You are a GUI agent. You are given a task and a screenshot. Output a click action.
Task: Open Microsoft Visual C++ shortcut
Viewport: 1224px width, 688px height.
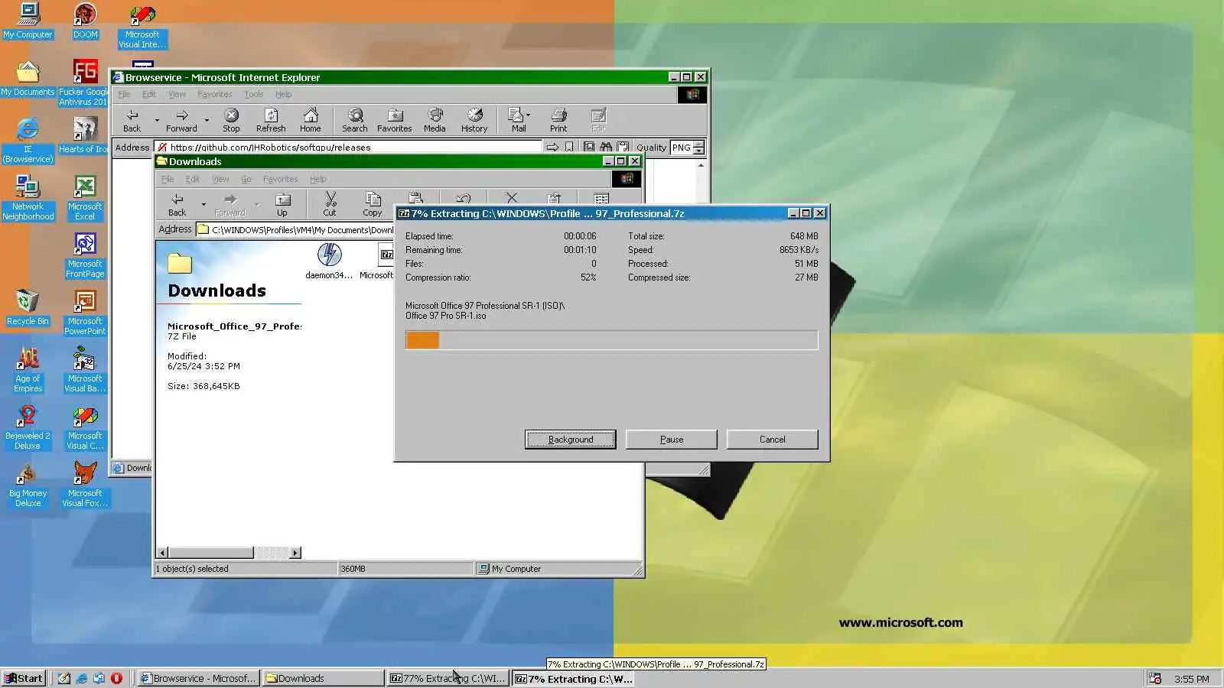pyautogui.click(x=85, y=427)
